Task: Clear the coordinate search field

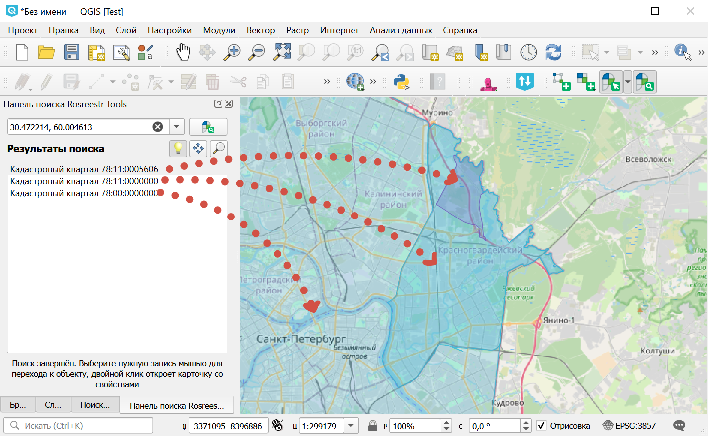Action: coord(158,127)
